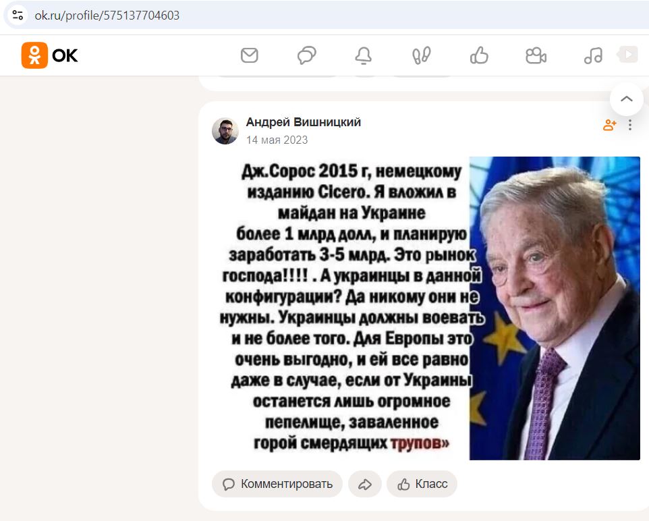Click the browser address bar URL
The height and width of the screenshot is (521, 649).
(x=107, y=16)
